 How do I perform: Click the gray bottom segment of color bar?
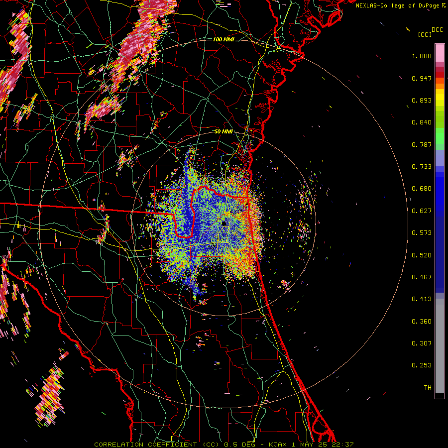440,346
